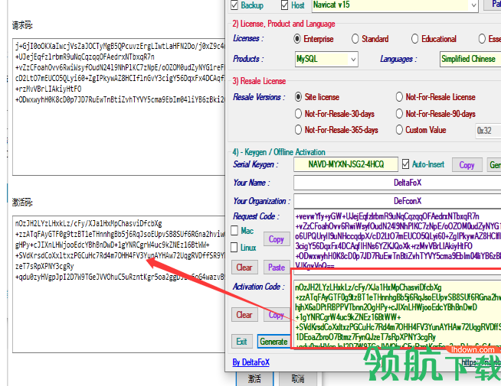Select the Standard license radio button
The image size is (501, 386).
pyautogui.click(x=355, y=39)
